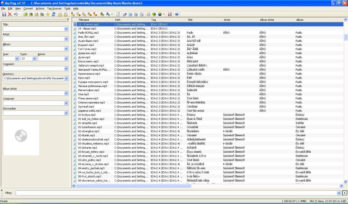Click the blue Refresh arrows icon

(x=53, y=14)
